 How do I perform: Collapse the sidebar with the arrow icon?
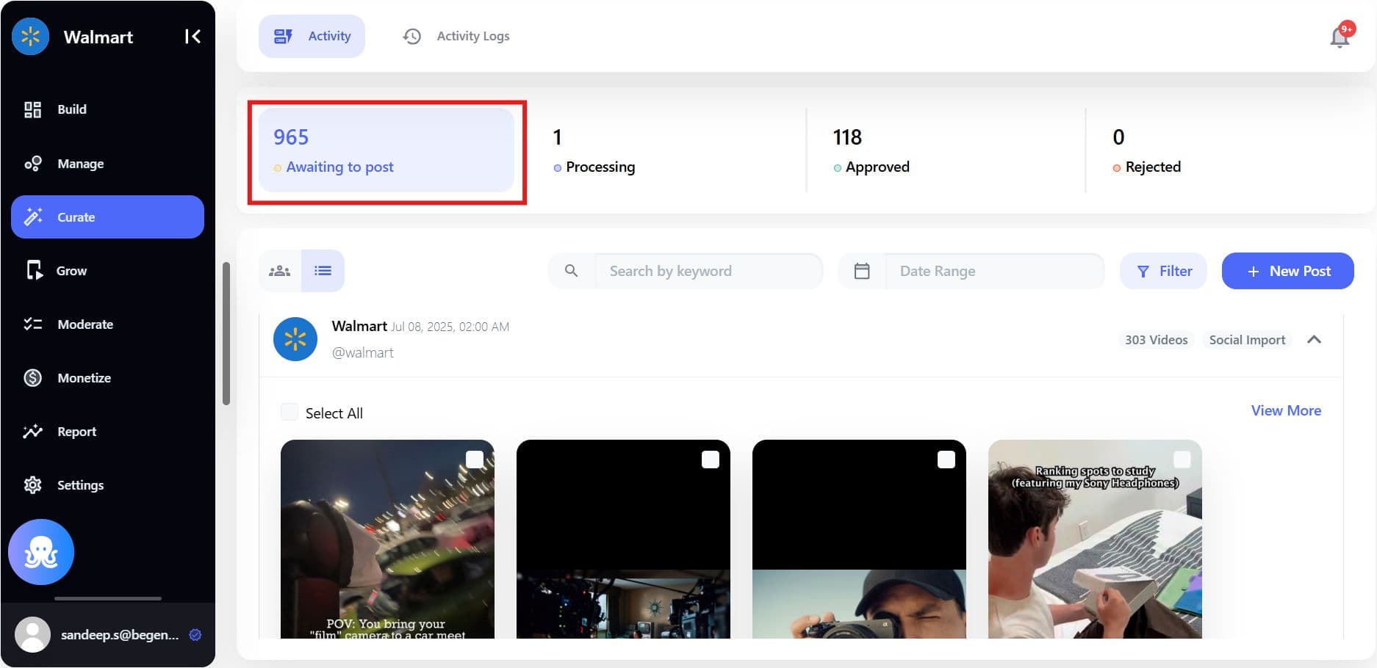(193, 37)
